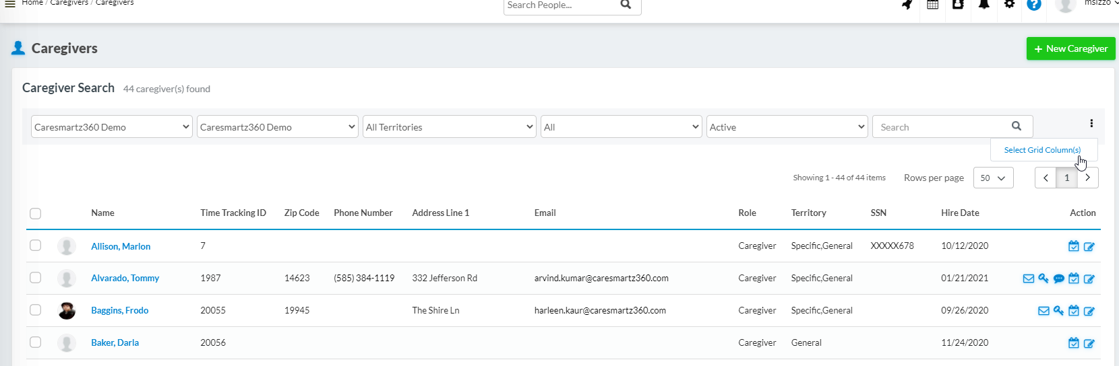Click the chat bubble icon for Alvarado, Tommy
This screenshot has height=366, width=1119.
pos(1058,279)
